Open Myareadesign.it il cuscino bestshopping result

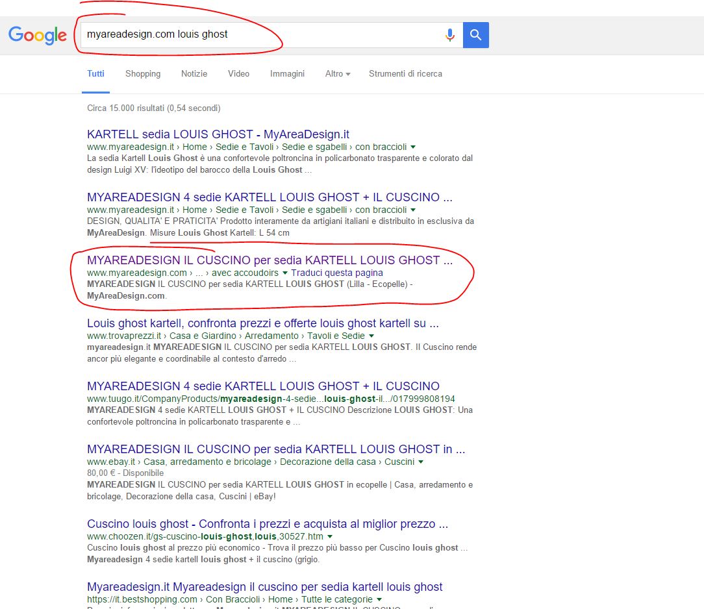[x=265, y=586]
